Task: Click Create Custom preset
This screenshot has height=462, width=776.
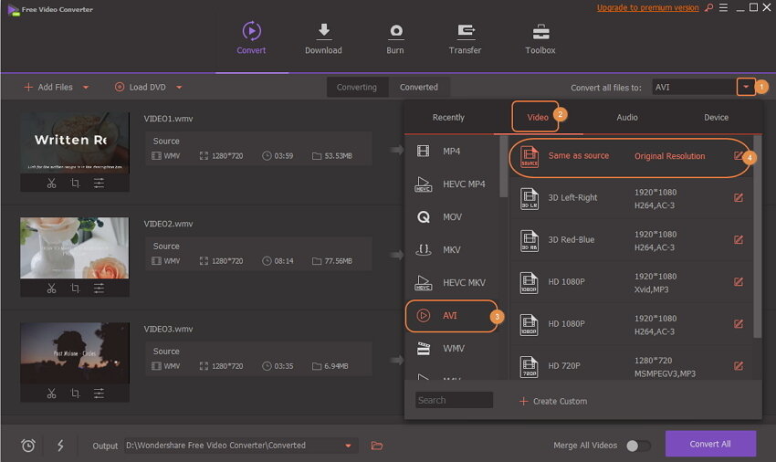Action: pos(553,401)
